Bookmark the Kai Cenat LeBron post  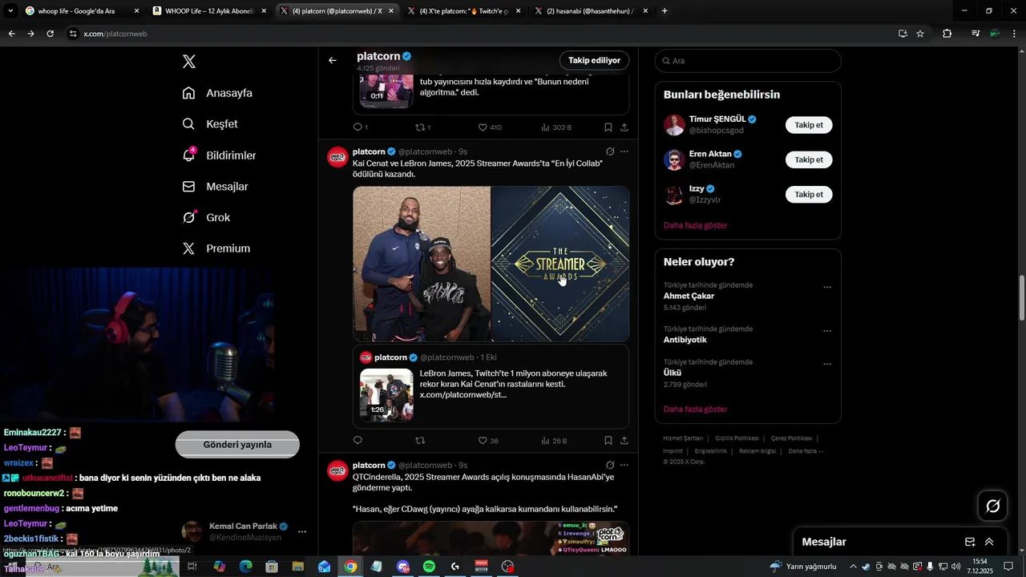coord(608,440)
